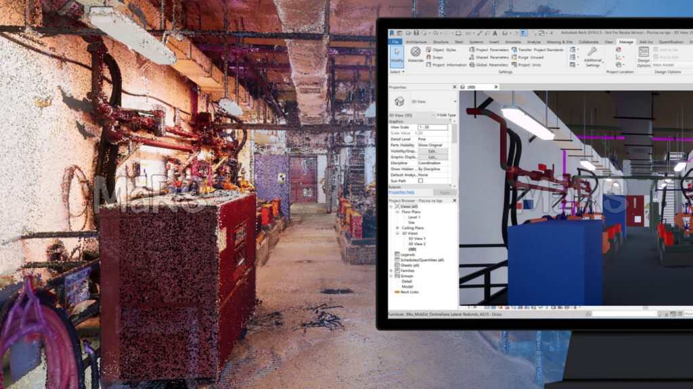Screen dimensions: 693x389
Task: Click the Revit application logo
Action: (392, 33)
